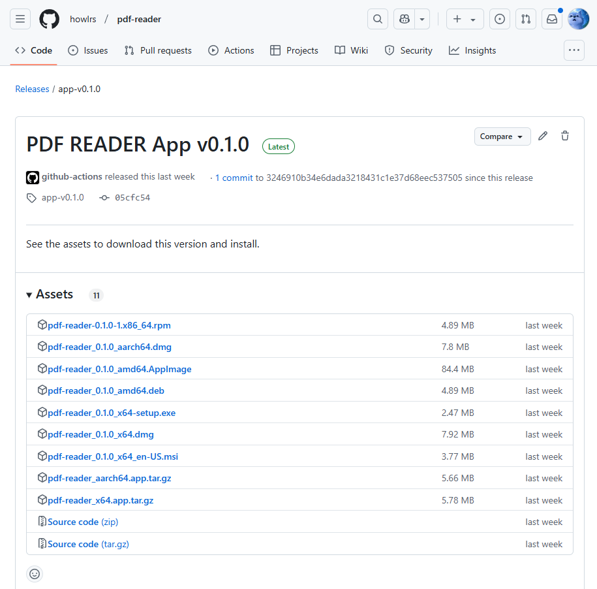Screen dimensions: 597x589
Task: Delete the release using the trash icon
Action: tap(564, 136)
